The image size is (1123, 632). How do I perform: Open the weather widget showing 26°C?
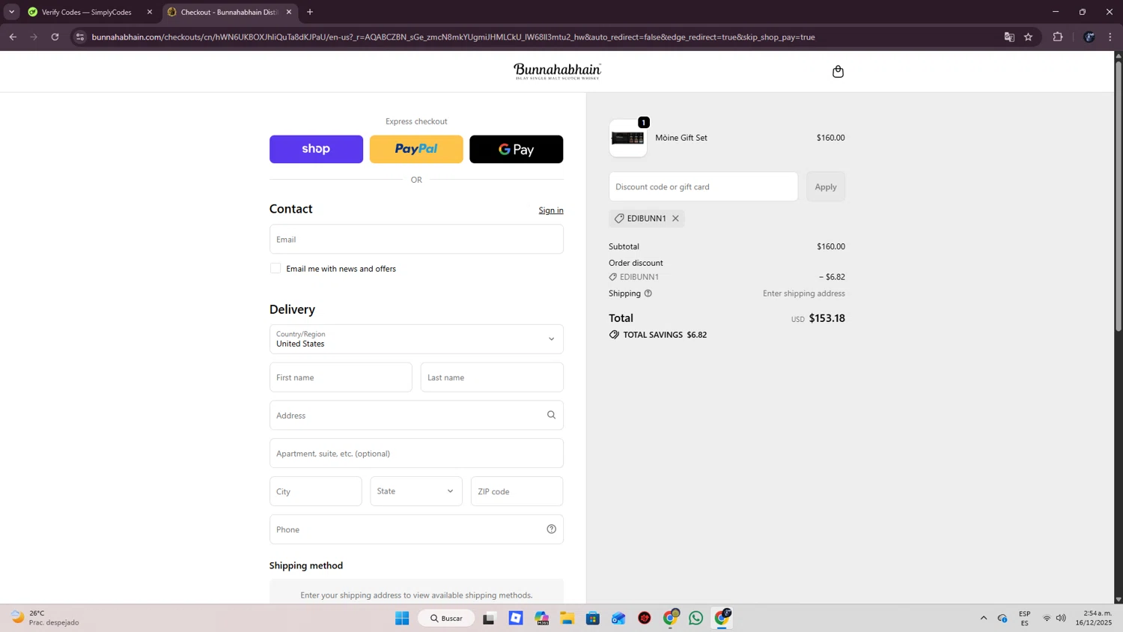[45, 618]
